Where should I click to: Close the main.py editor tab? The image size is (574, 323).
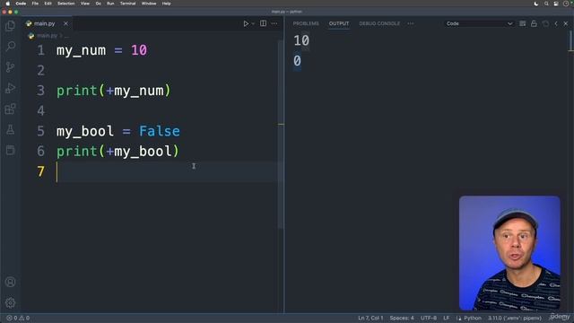click(x=65, y=23)
